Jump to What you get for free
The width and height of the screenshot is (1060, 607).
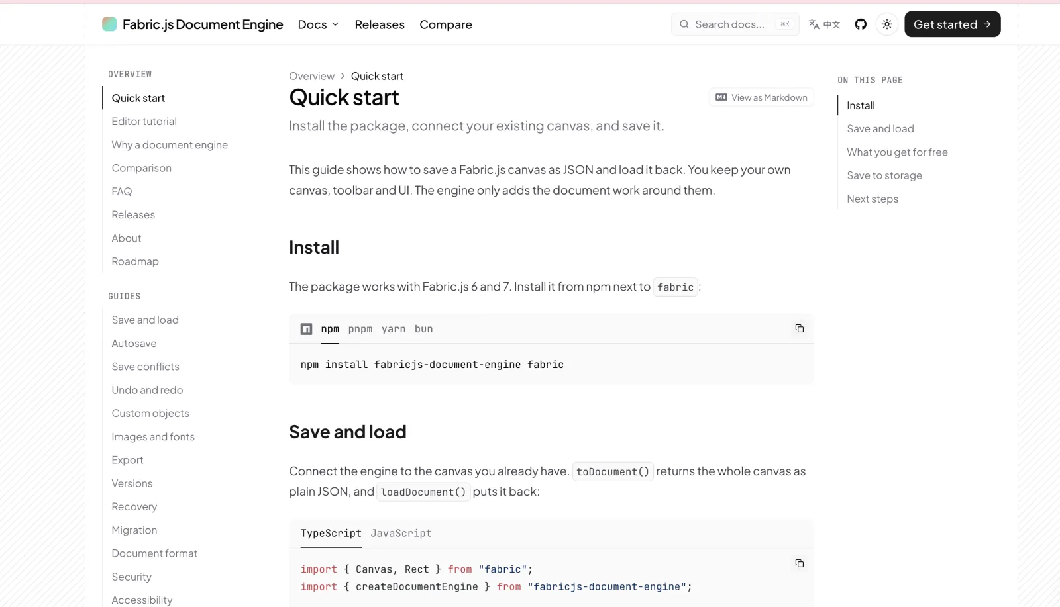[897, 152]
